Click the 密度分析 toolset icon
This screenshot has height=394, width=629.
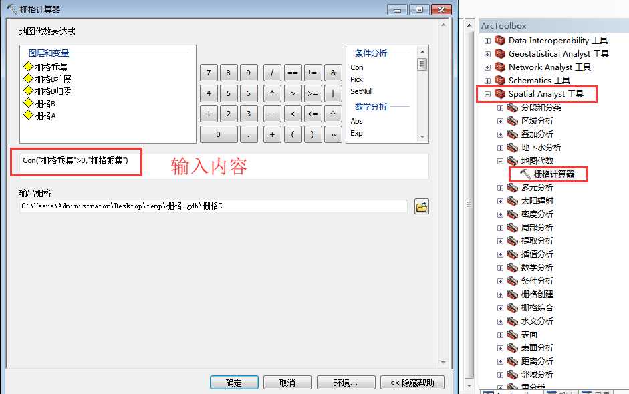[x=512, y=214]
